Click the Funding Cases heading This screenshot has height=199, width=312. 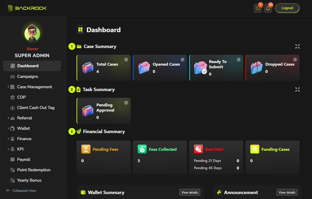coord(275,149)
